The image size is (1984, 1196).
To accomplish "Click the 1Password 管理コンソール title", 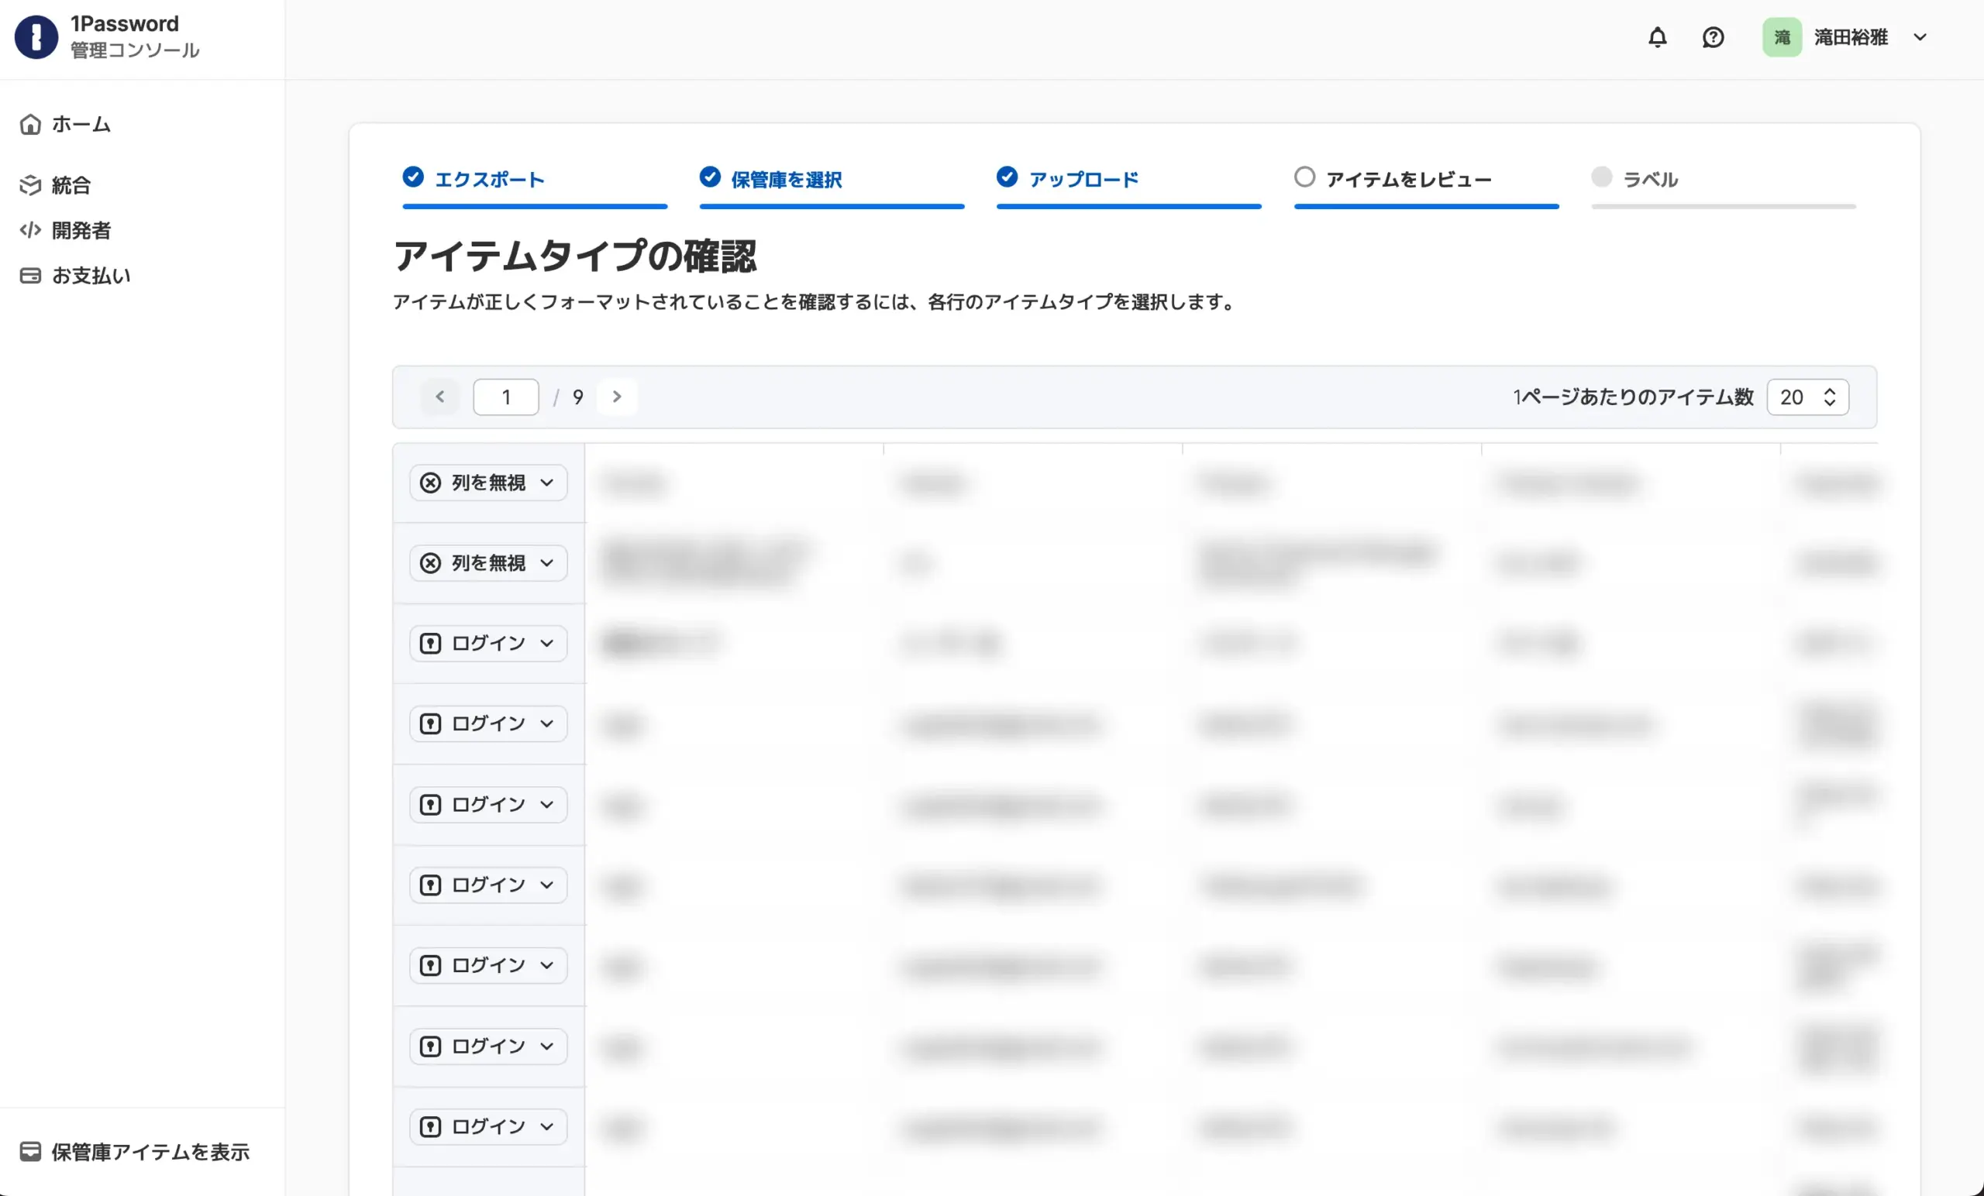I will [135, 37].
